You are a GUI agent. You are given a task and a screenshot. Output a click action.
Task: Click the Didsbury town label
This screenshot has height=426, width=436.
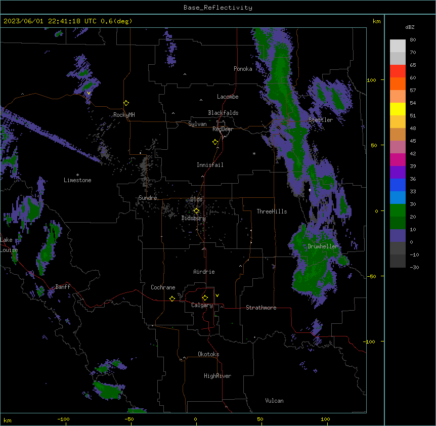coord(194,218)
